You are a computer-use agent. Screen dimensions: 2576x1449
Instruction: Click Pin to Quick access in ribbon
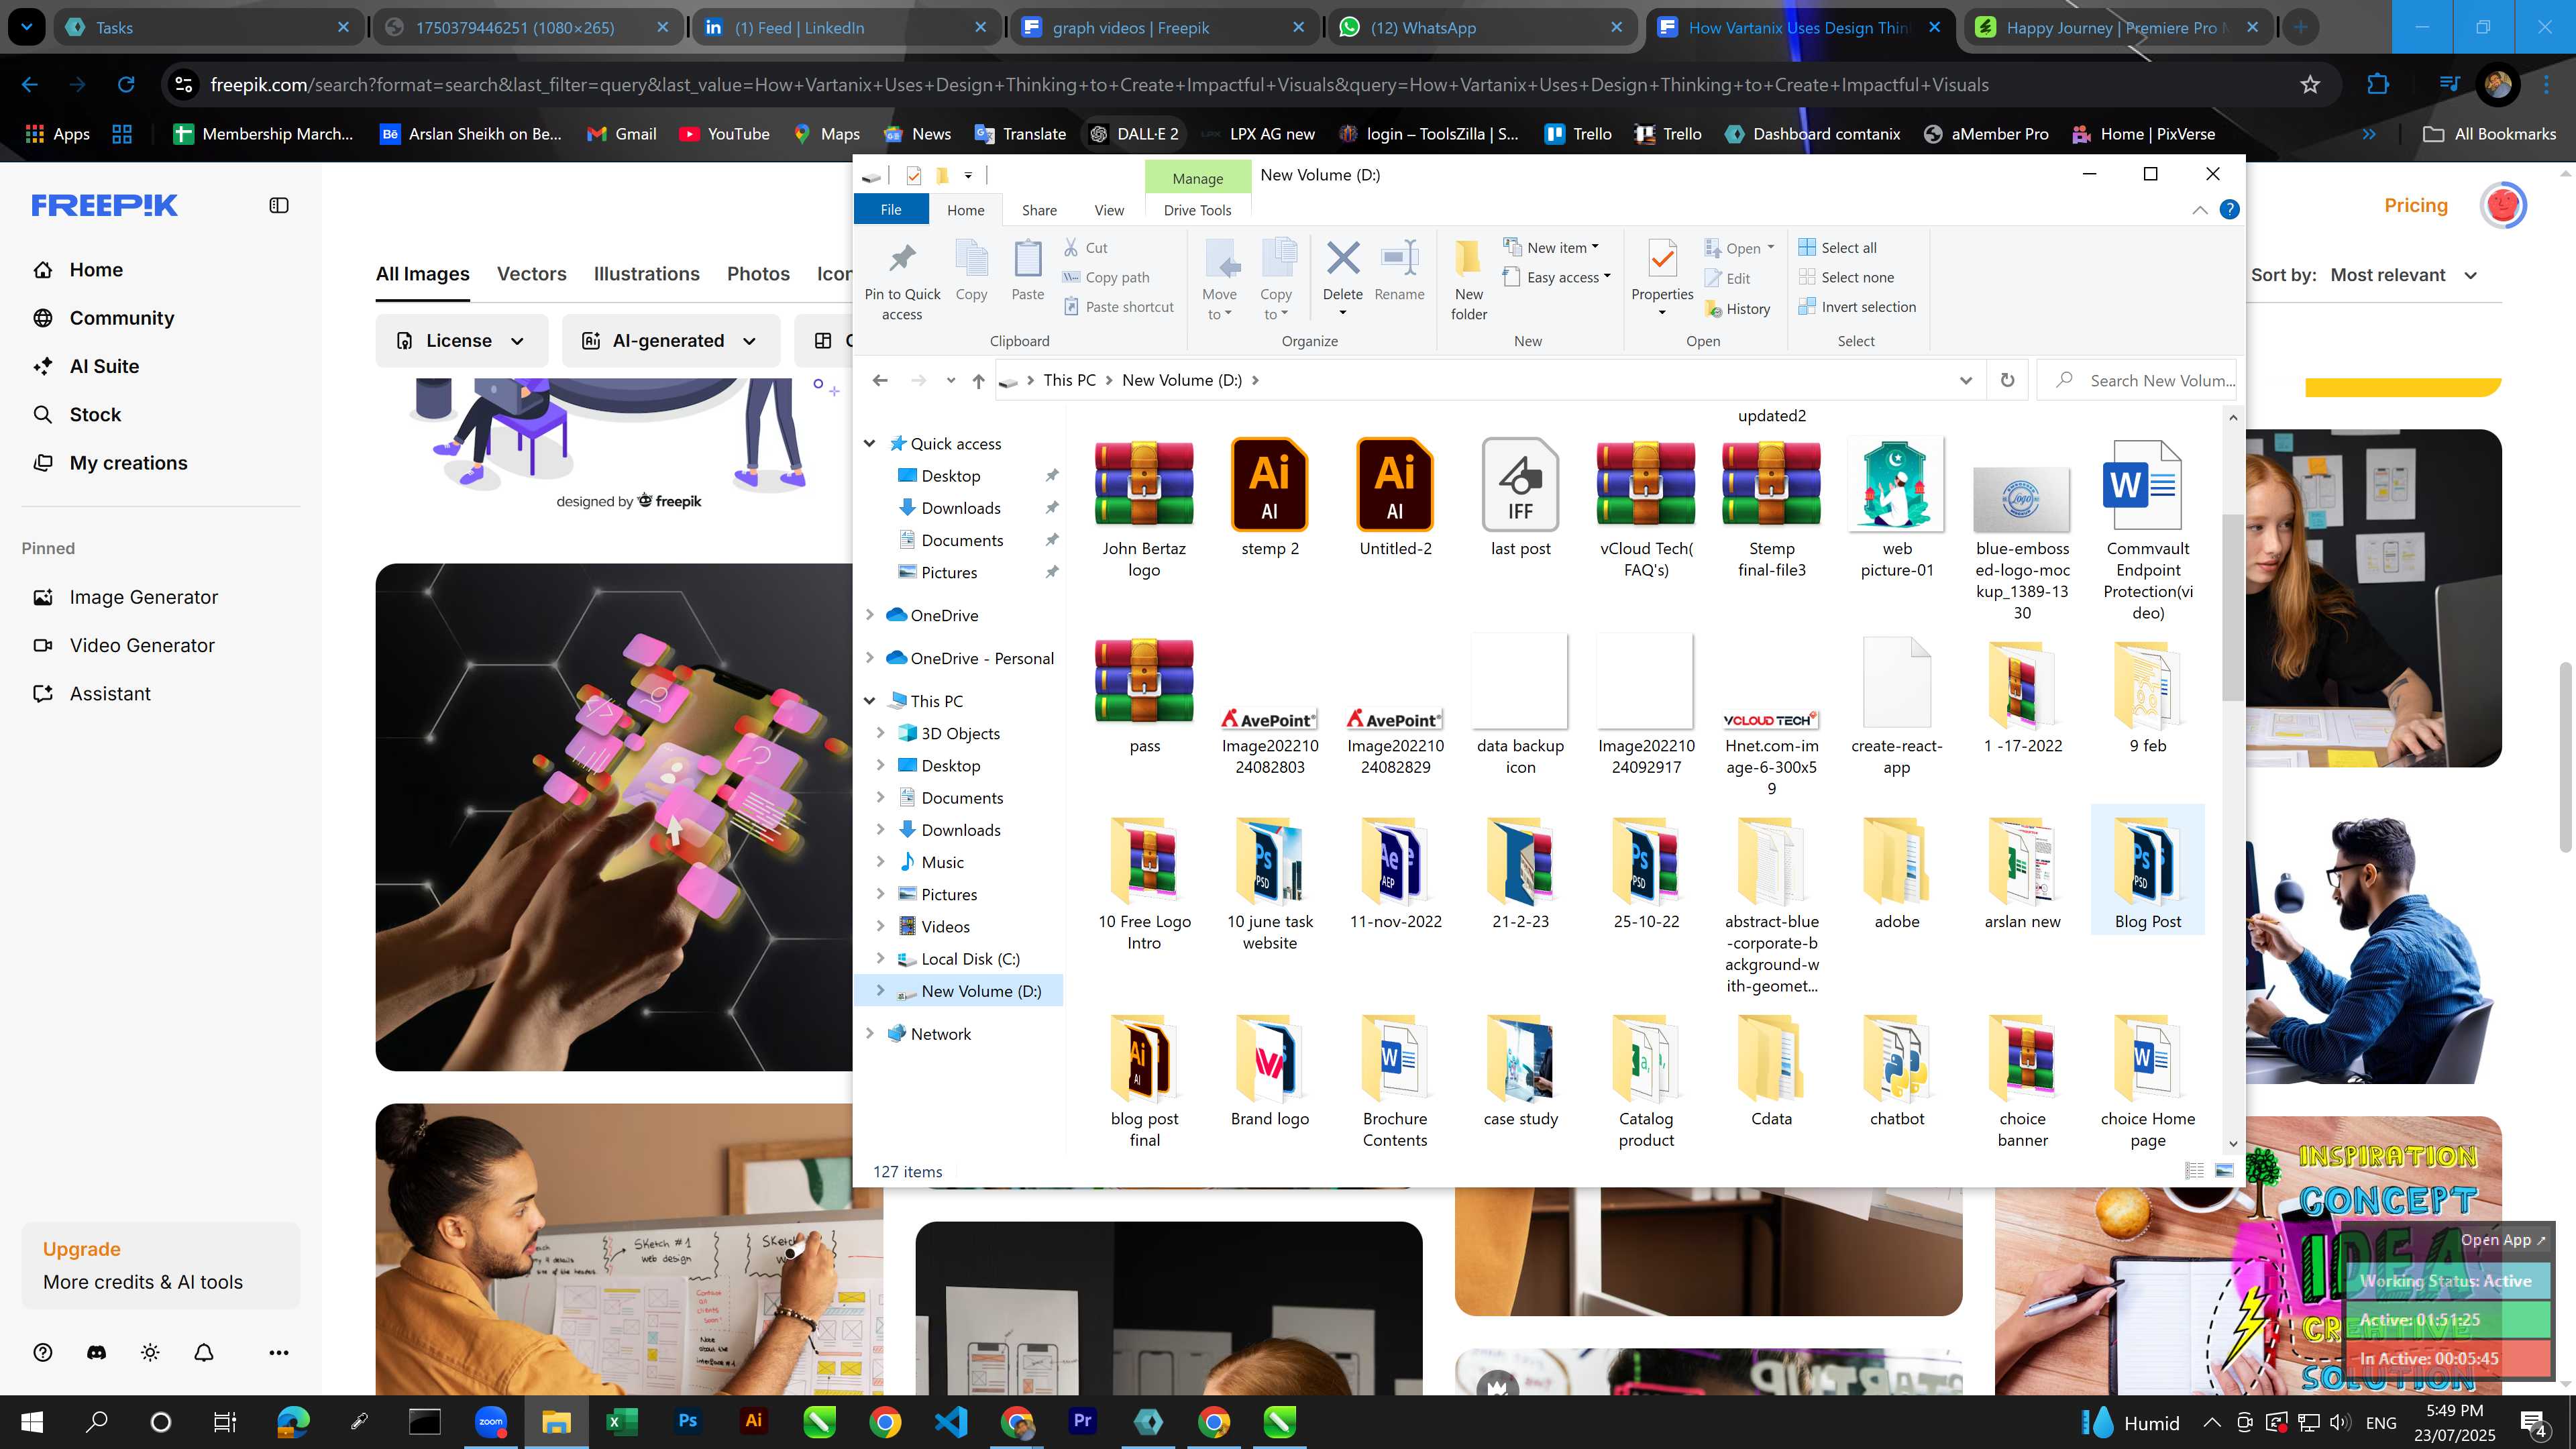(x=902, y=281)
